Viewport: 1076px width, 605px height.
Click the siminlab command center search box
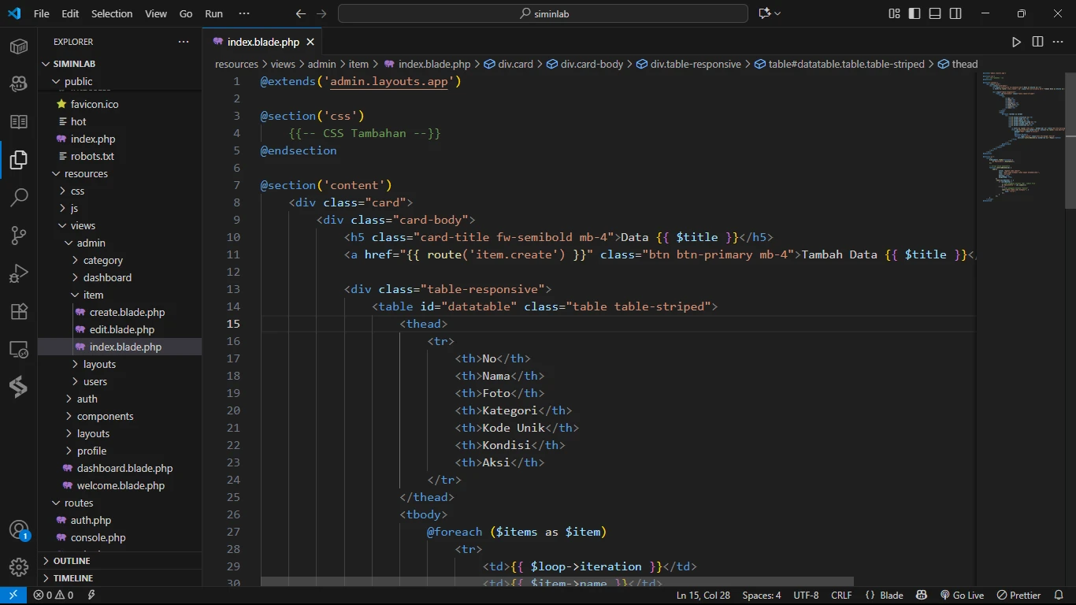coord(543,13)
